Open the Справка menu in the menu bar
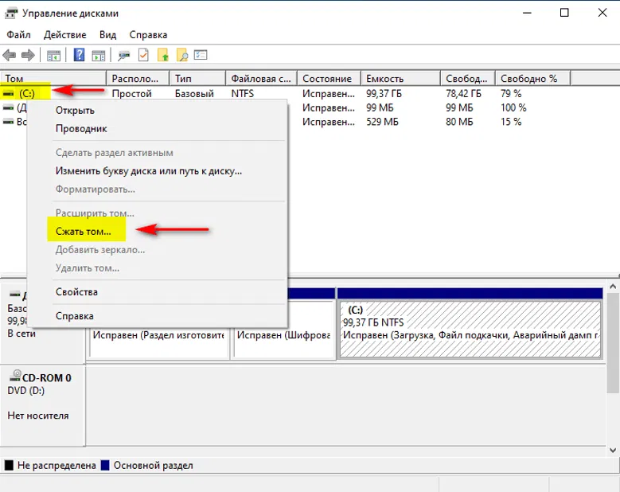620x492 pixels. click(x=148, y=35)
